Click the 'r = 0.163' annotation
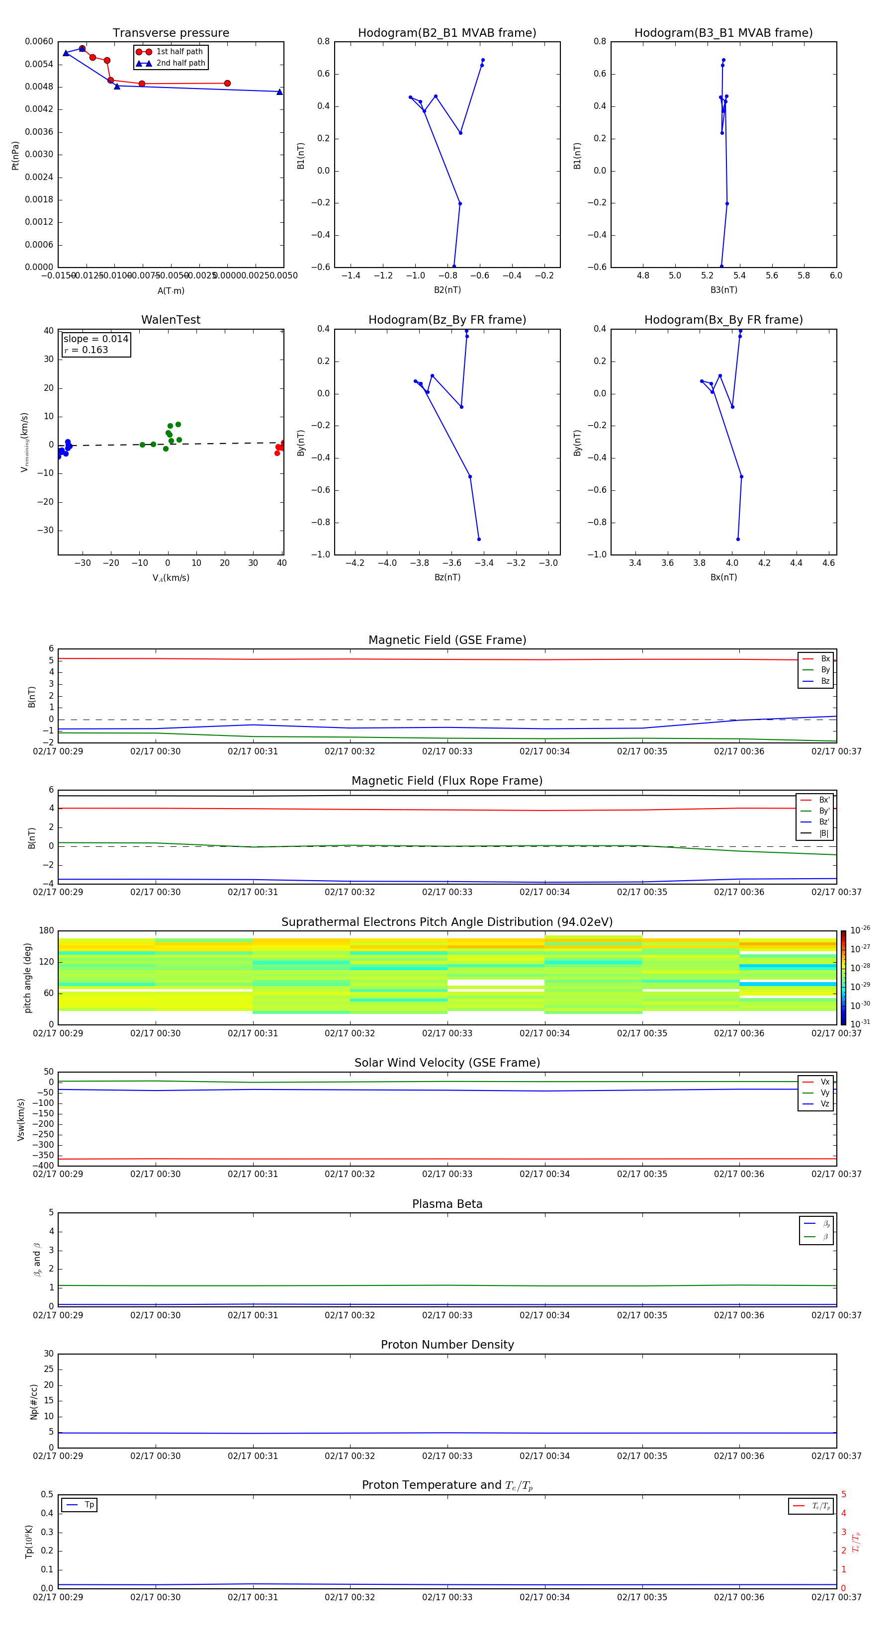Viewport: 895px width, 1641px height. (x=86, y=351)
